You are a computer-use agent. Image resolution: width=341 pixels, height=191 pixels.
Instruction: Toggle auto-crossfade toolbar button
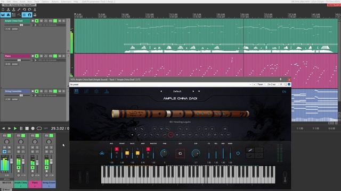click(3, 15)
